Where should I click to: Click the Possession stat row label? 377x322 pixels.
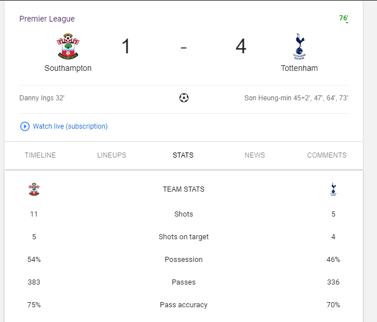[x=184, y=259]
